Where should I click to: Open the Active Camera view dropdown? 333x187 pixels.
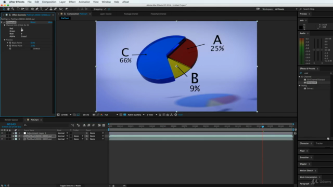[136, 115]
